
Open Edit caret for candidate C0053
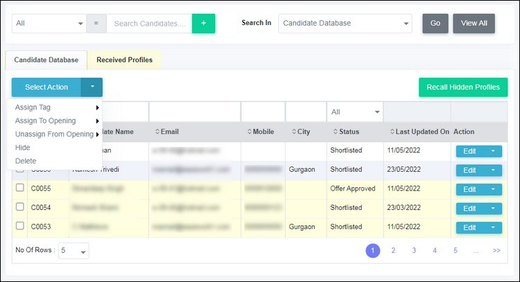pos(493,228)
